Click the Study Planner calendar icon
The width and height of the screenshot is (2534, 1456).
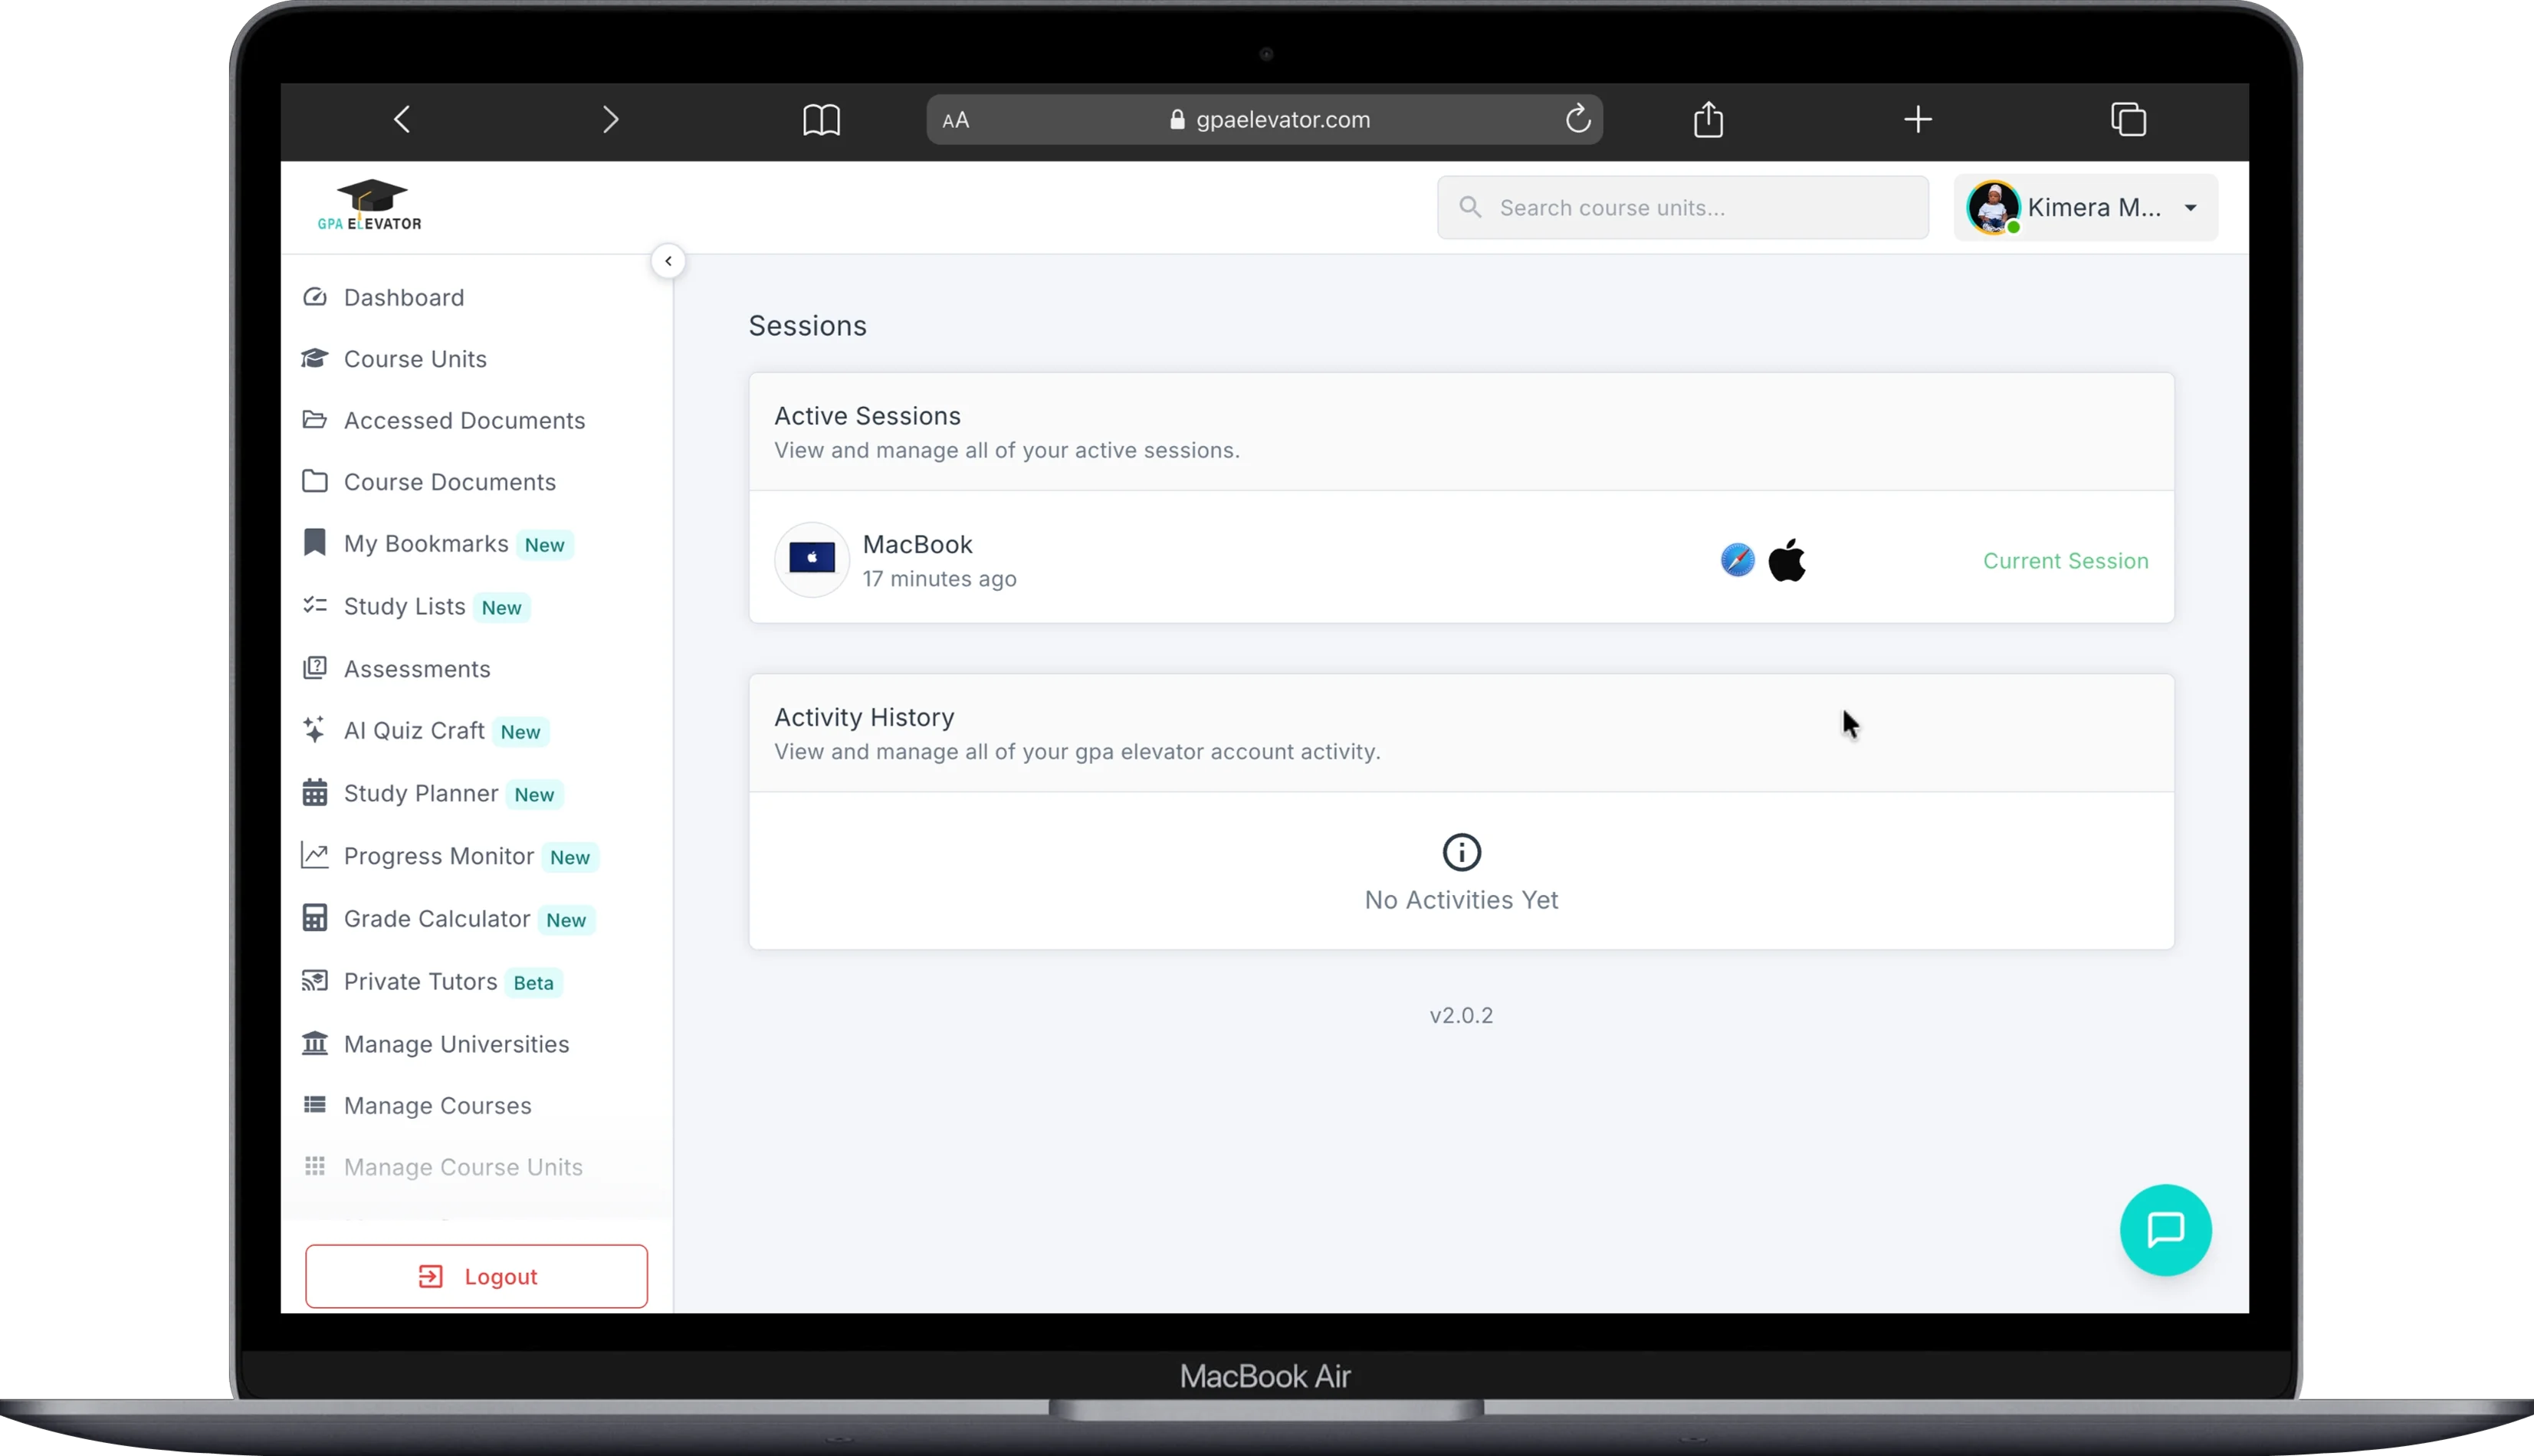(x=315, y=792)
